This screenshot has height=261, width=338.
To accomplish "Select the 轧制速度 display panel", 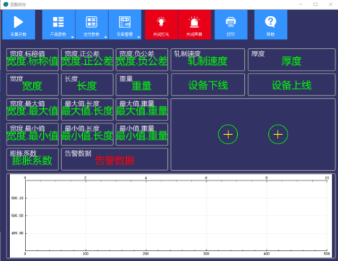I will coord(208,60).
